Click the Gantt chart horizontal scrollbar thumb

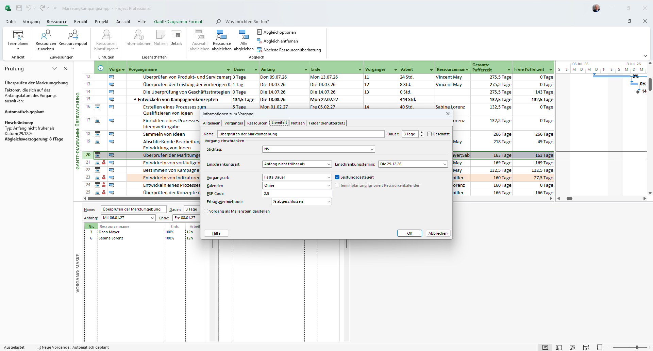coord(569,198)
